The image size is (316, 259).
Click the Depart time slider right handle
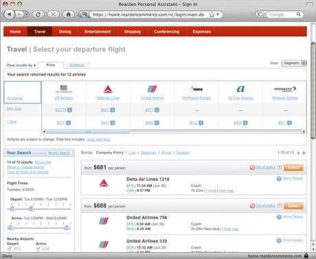click(x=32, y=208)
